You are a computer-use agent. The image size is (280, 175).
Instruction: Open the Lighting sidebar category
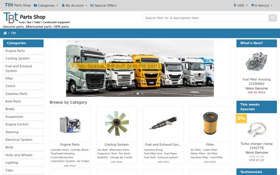tap(23, 163)
